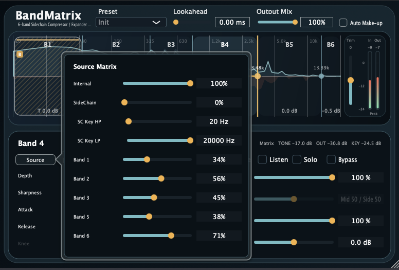Select the Sharpness parameter
The height and width of the screenshot is (270, 399).
pos(29,193)
